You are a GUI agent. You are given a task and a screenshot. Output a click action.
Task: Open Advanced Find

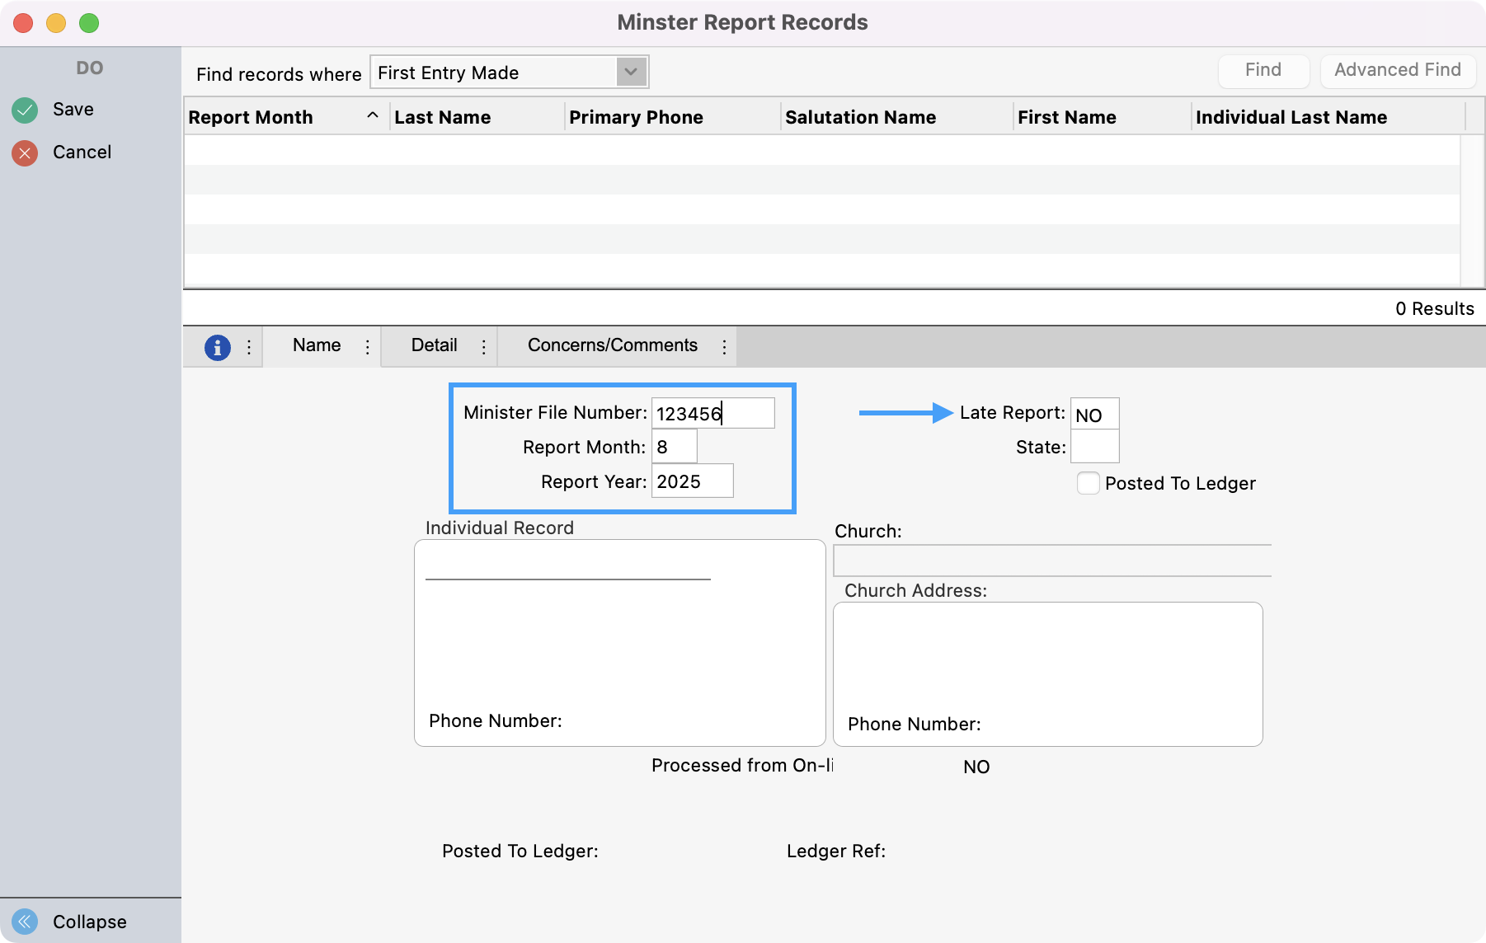(x=1397, y=70)
